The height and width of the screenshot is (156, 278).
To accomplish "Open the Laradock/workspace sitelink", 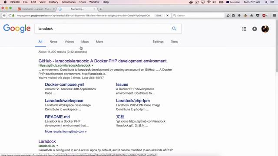I will 64,101.
